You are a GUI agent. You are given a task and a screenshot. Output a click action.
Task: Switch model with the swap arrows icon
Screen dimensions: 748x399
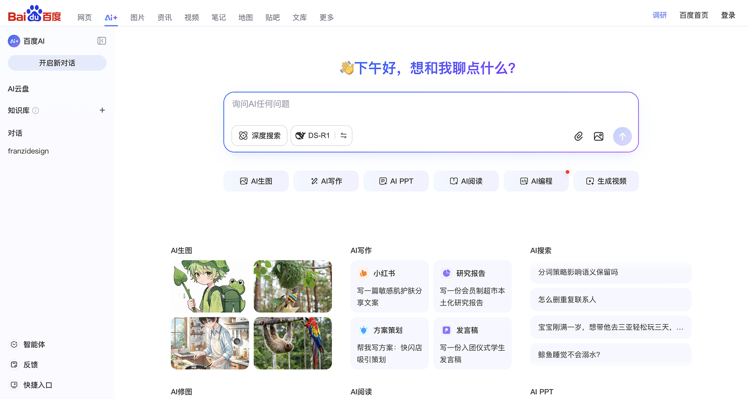click(343, 136)
